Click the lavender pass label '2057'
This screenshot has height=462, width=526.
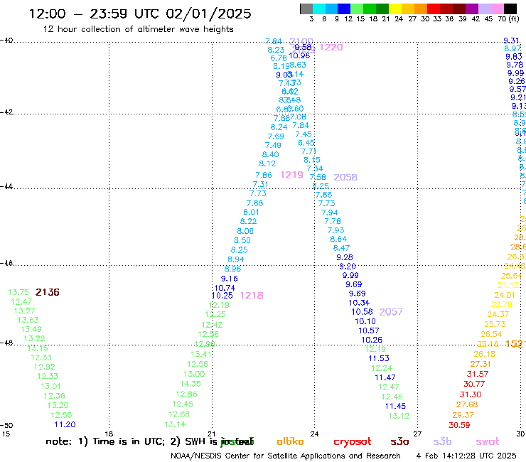click(x=391, y=312)
